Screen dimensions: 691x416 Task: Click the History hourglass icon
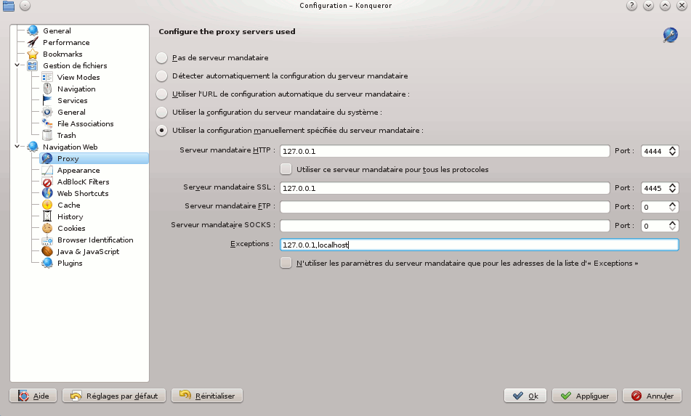(47, 216)
